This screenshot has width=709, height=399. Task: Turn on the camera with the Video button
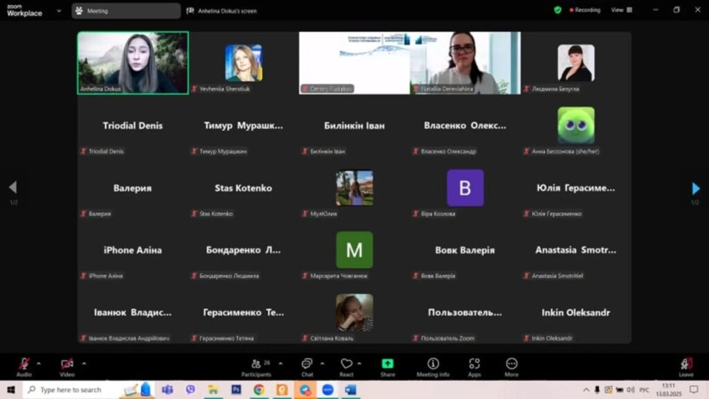click(66, 364)
